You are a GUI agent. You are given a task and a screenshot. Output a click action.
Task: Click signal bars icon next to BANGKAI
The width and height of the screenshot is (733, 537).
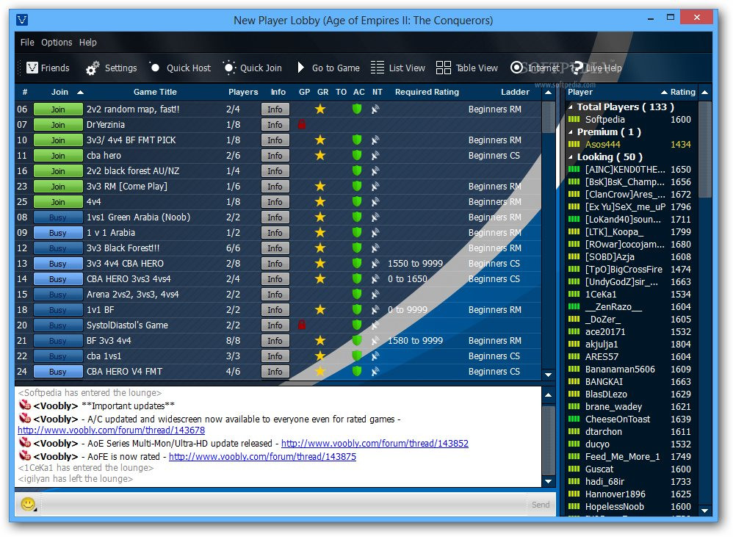point(574,381)
